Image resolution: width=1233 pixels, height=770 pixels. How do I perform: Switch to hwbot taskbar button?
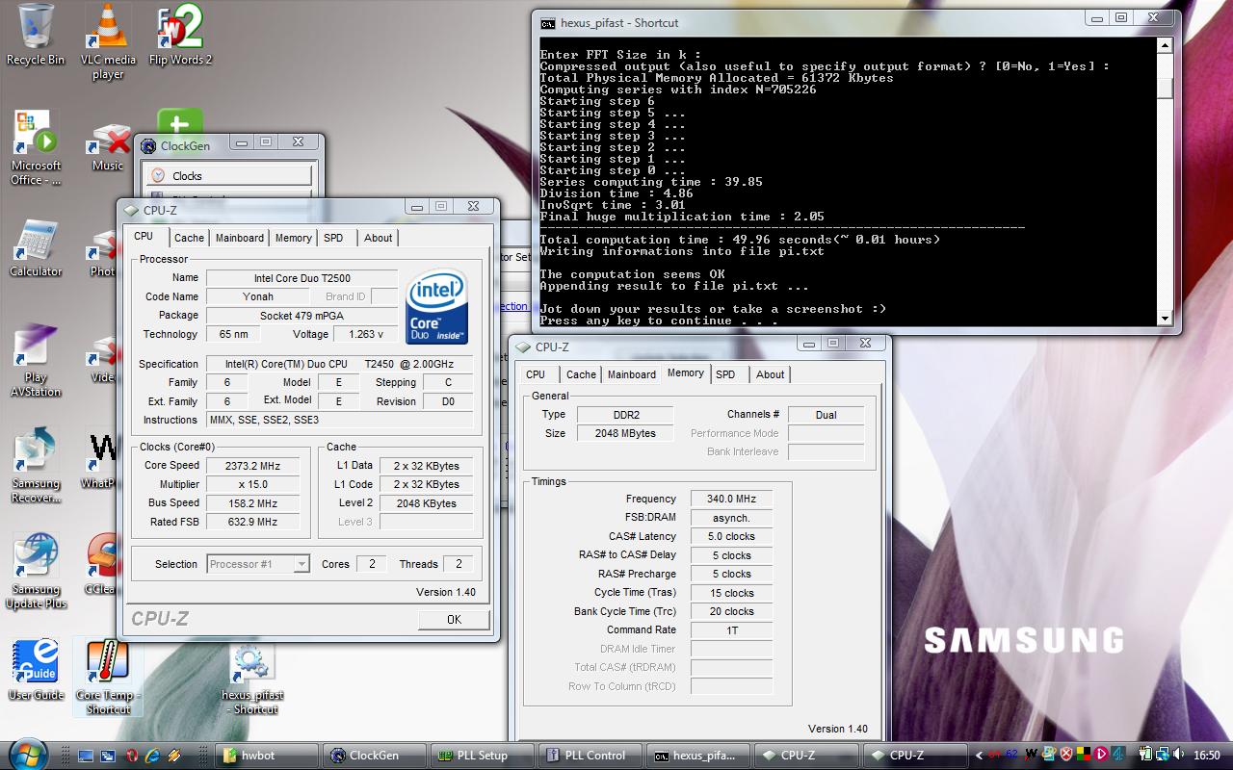click(265, 756)
